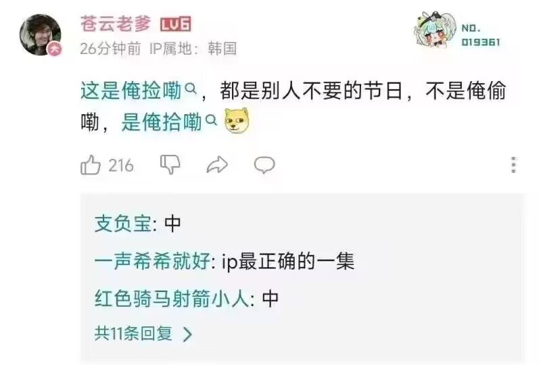Open the NO. 019361 collectible card decoration
The height and width of the screenshot is (365, 541).
[x=458, y=32]
